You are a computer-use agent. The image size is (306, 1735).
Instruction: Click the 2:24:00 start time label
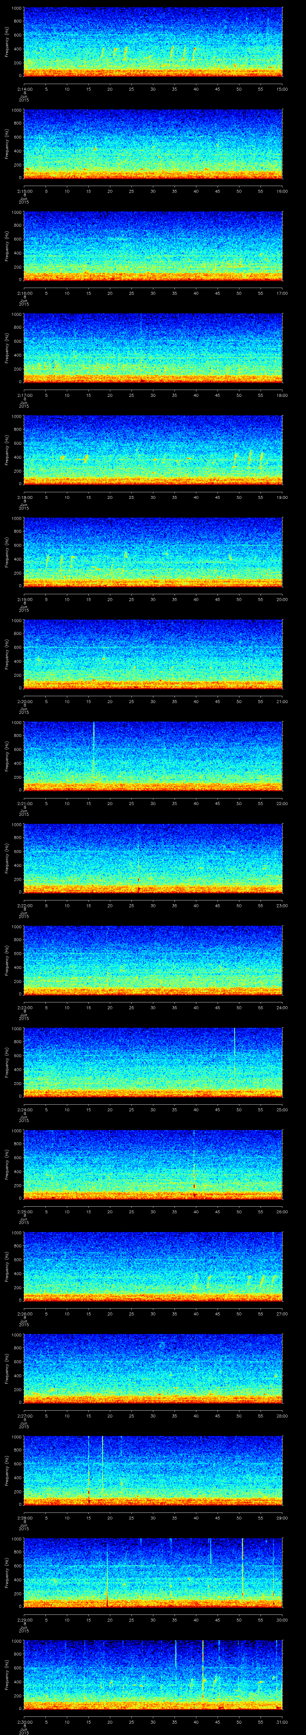[x=24, y=1109]
